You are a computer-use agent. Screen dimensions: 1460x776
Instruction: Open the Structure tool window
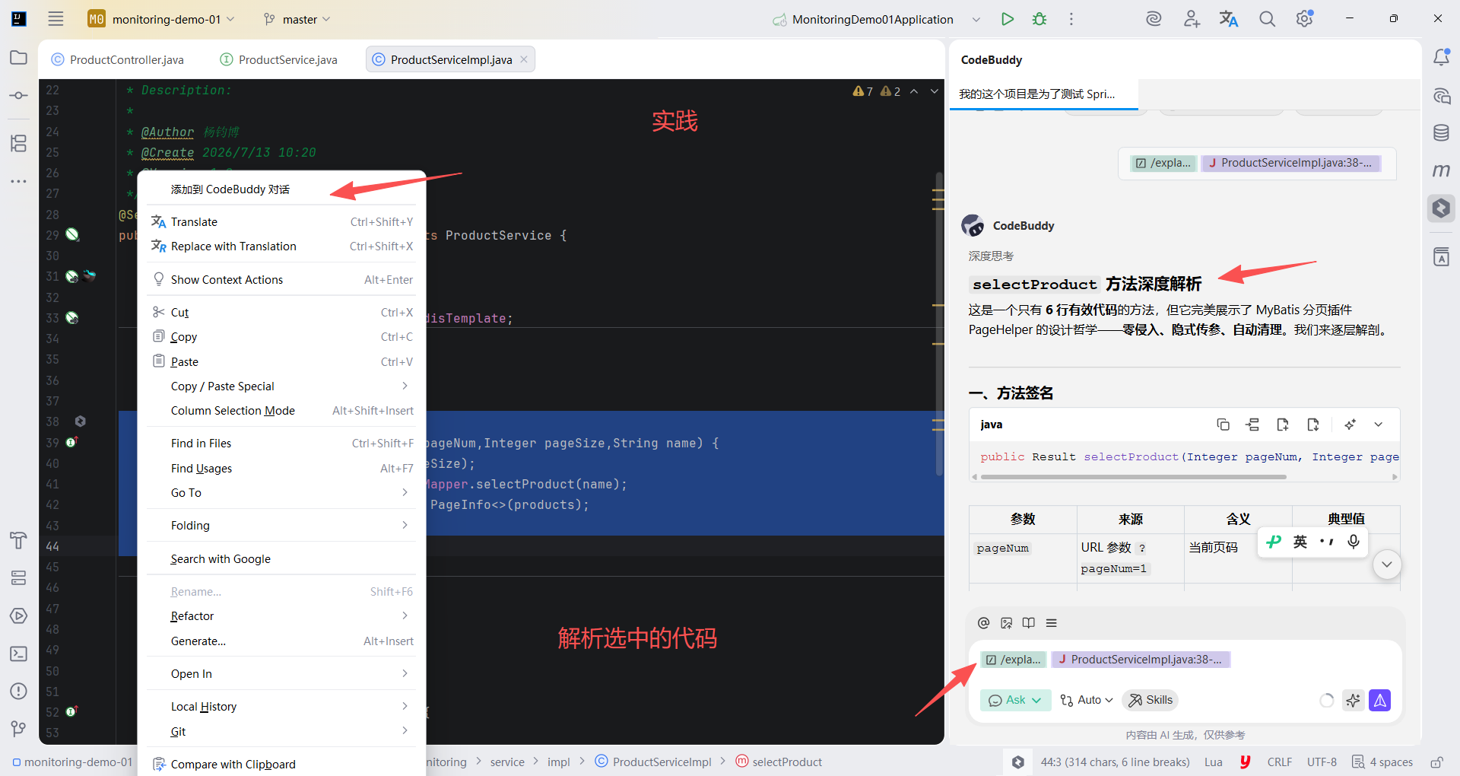click(19, 143)
